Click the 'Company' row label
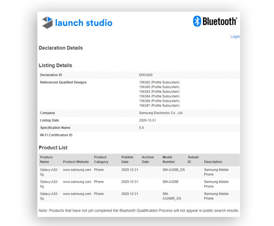The image size is (274, 226). click(x=47, y=113)
